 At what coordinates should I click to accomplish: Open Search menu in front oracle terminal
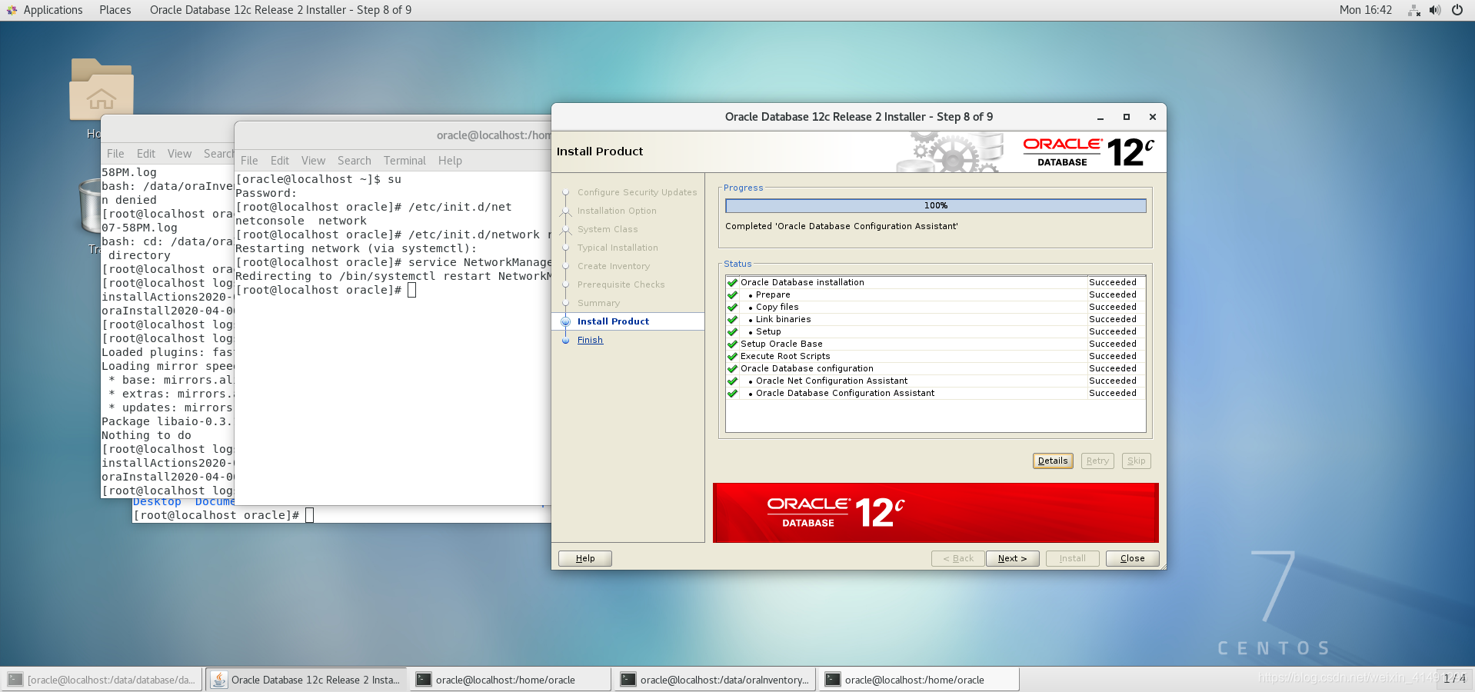[x=354, y=161]
